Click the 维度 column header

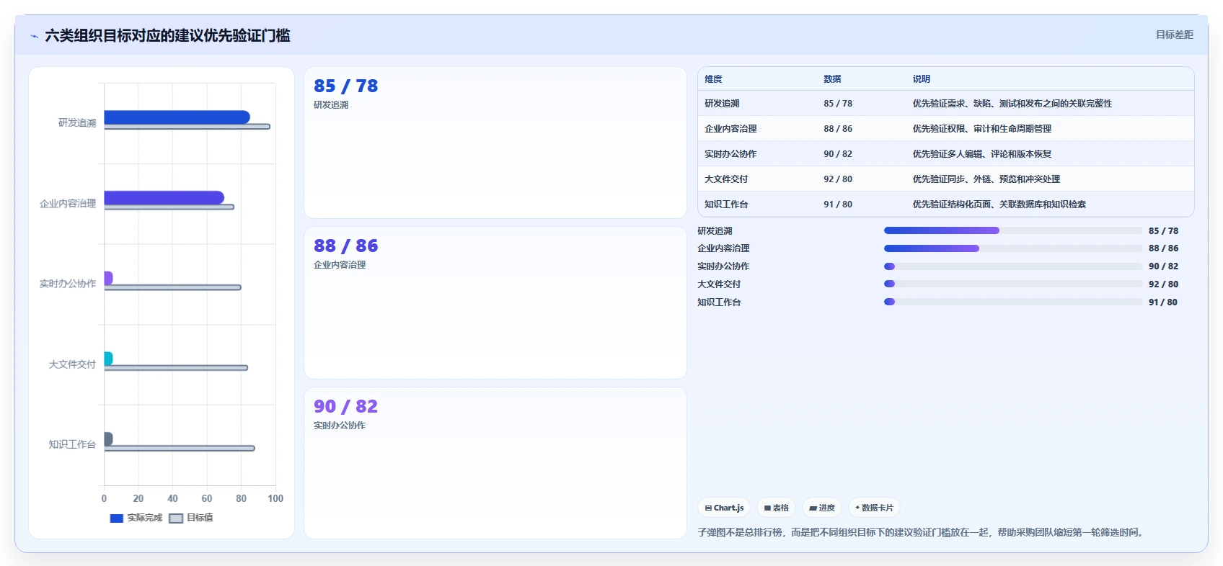pyautogui.click(x=713, y=79)
